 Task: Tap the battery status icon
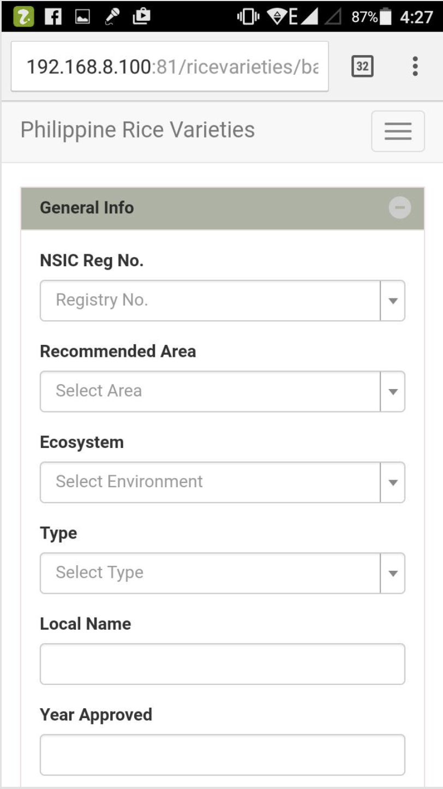[387, 17]
